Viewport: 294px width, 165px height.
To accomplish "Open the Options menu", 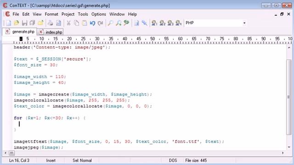I will tap(99, 14).
